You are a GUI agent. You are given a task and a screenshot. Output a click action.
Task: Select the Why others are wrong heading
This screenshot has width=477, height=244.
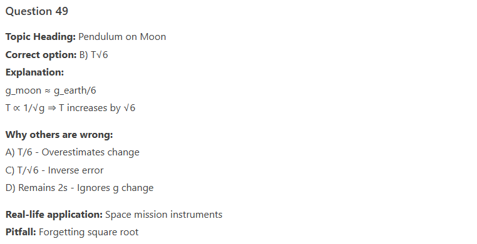point(59,135)
